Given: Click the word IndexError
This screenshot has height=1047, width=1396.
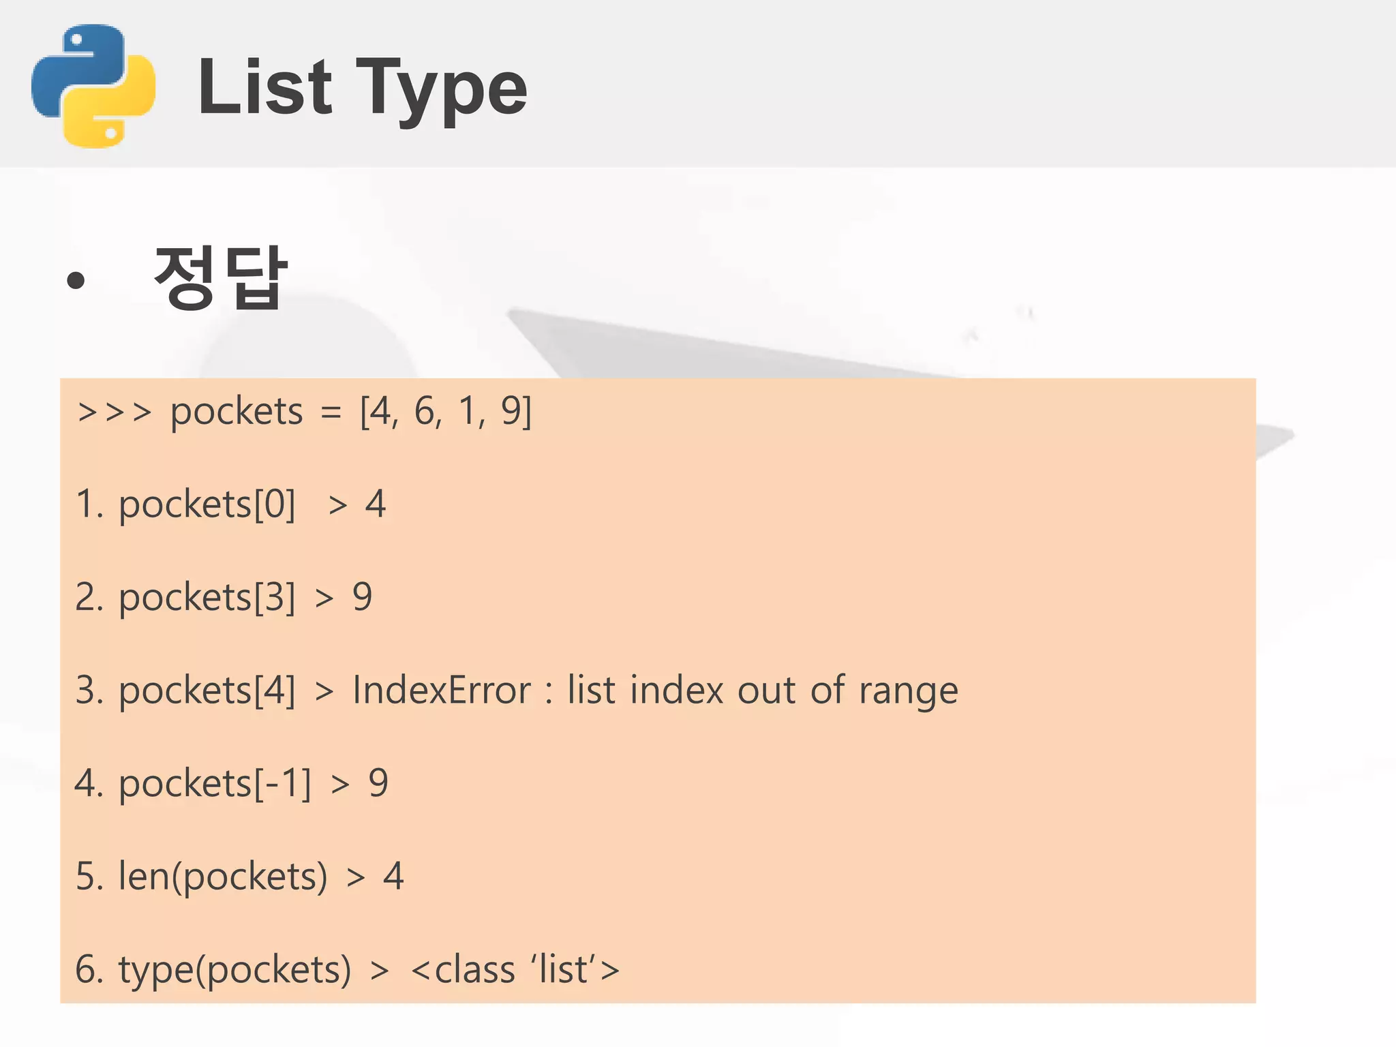Looking at the screenshot, I should (441, 691).
